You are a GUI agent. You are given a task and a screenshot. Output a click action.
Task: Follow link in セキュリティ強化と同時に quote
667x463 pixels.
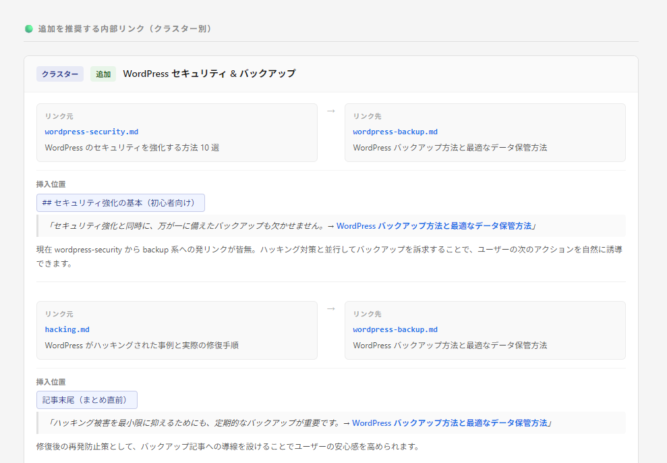click(x=434, y=226)
